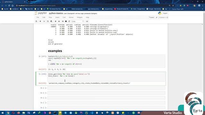The image size is (205, 115).
Task: Click into the In [157] code cell
Action: pyautogui.click(x=106, y=61)
